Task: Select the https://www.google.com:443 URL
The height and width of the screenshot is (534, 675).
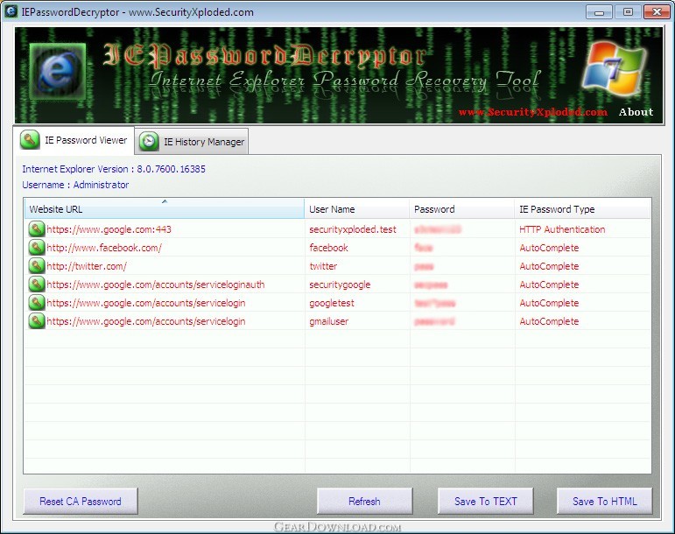Action: (x=109, y=229)
